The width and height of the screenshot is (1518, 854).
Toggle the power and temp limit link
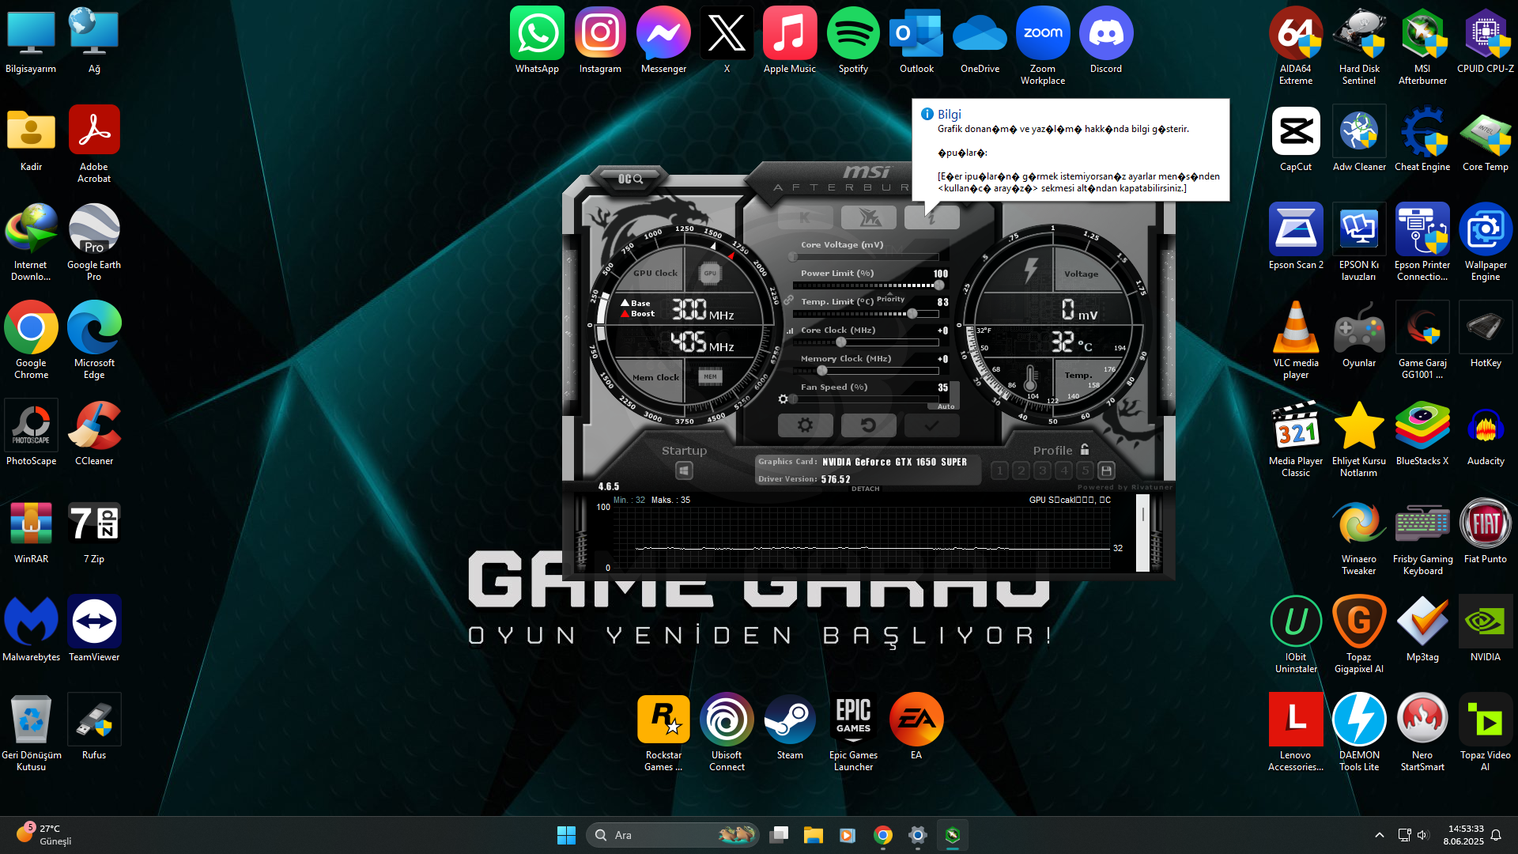[789, 300]
